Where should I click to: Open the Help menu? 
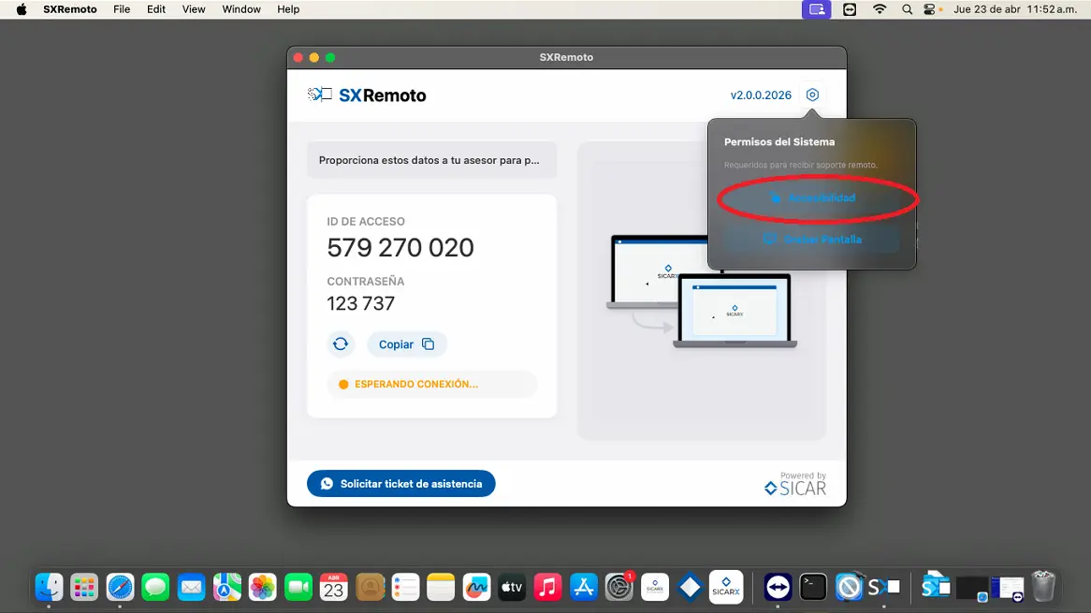pos(288,9)
